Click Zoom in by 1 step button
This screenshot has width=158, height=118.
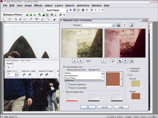[30, 75]
